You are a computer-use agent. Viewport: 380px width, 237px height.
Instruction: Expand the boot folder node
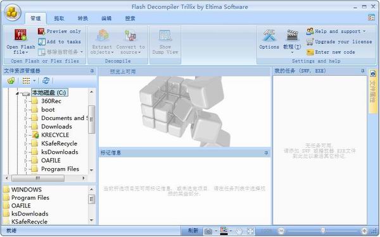click(26, 110)
